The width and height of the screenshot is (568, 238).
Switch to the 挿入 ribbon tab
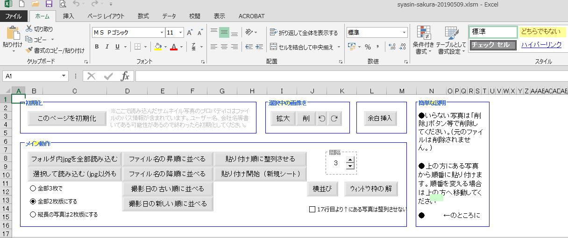click(69, 16)
